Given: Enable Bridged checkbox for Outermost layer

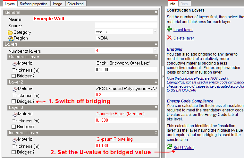Looking at the screenshot, I should click(x=14, y=76).
